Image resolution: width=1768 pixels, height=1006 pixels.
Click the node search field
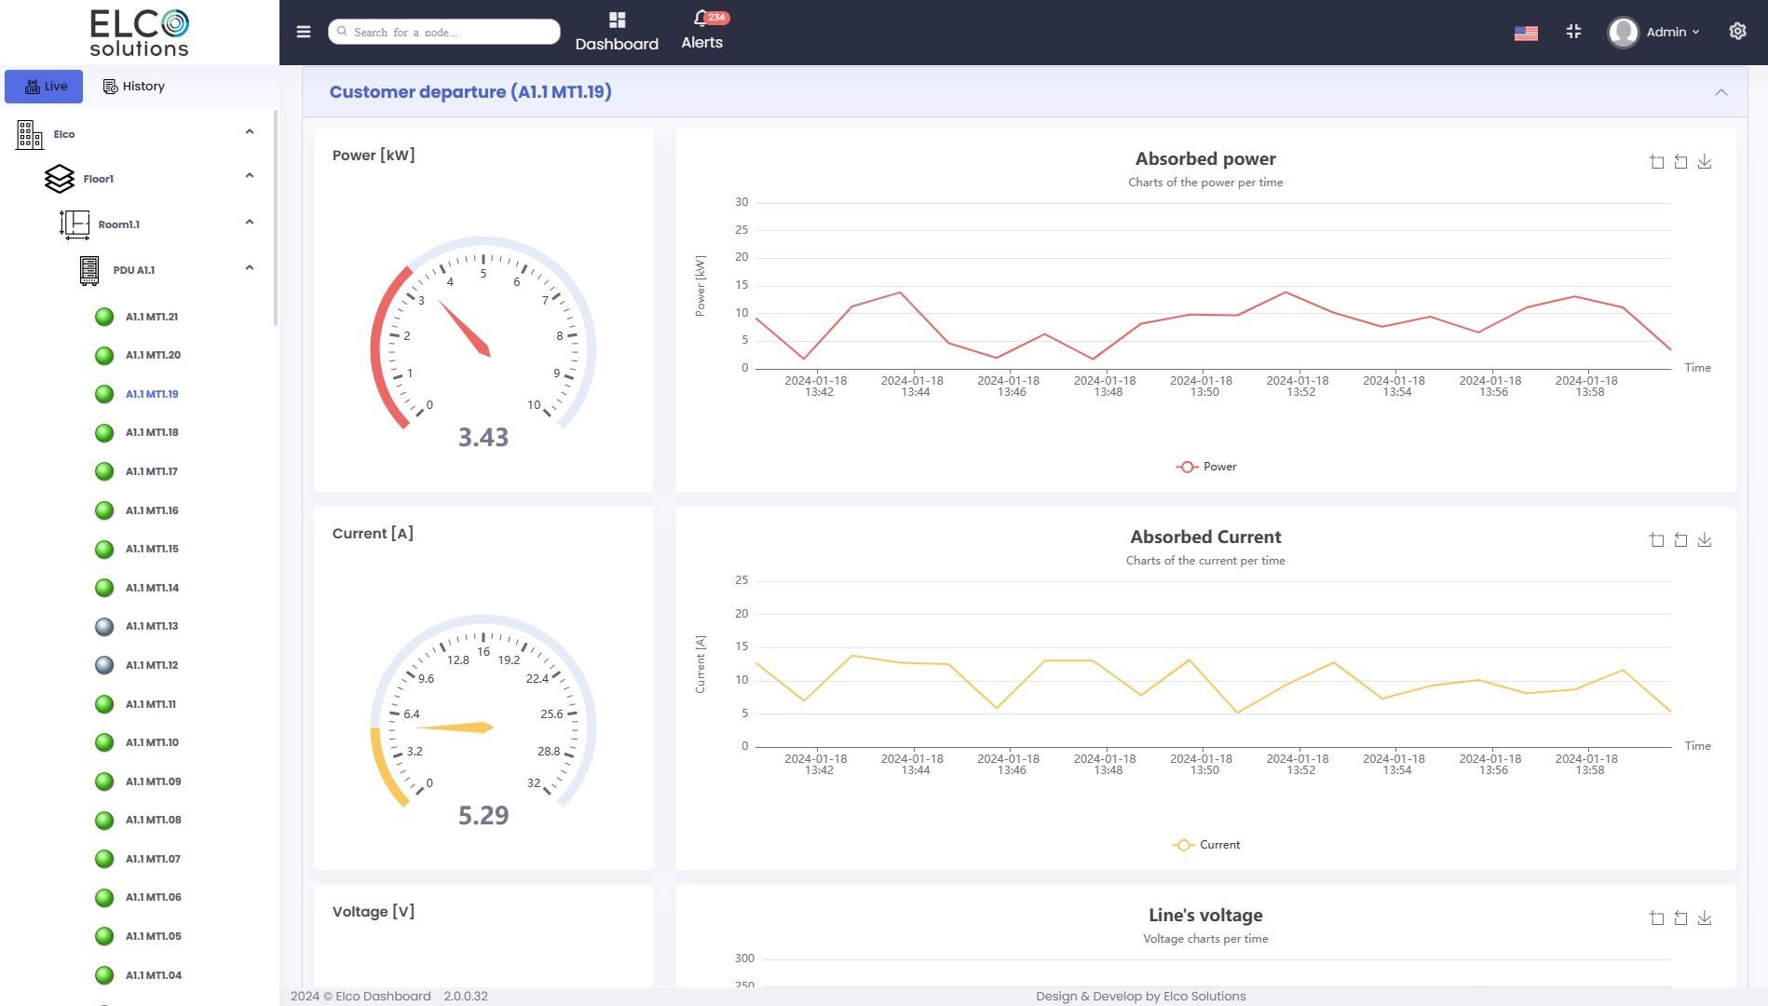pos(443,31)
